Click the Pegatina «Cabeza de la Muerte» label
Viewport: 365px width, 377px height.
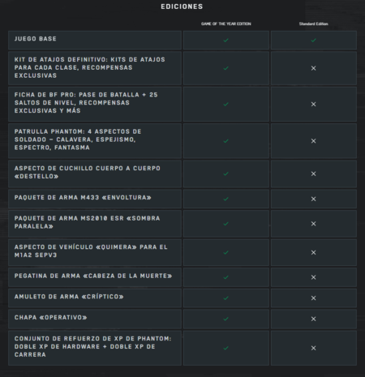pos(93,276)
